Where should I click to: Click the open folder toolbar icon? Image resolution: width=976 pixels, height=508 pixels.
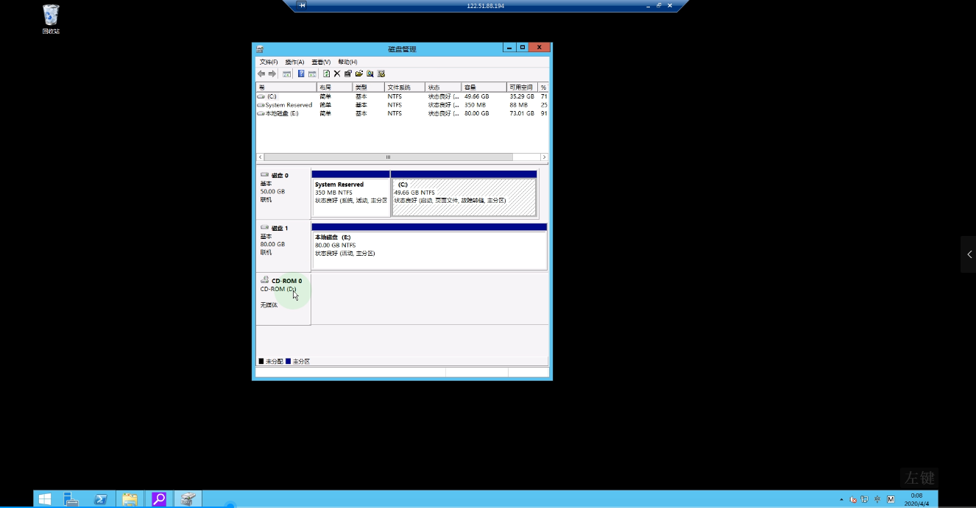[x=359, y=74]
